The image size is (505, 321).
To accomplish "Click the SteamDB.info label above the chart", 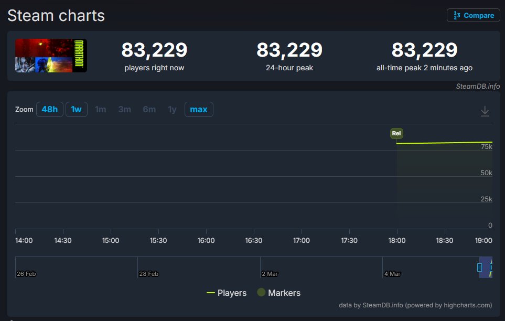I will (x=478, y=86).
